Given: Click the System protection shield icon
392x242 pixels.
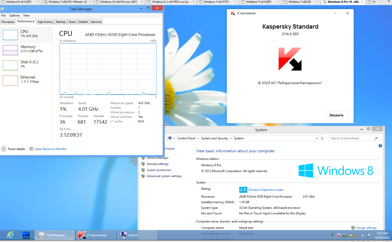Looking at the screenshot, I should (143, 170).
